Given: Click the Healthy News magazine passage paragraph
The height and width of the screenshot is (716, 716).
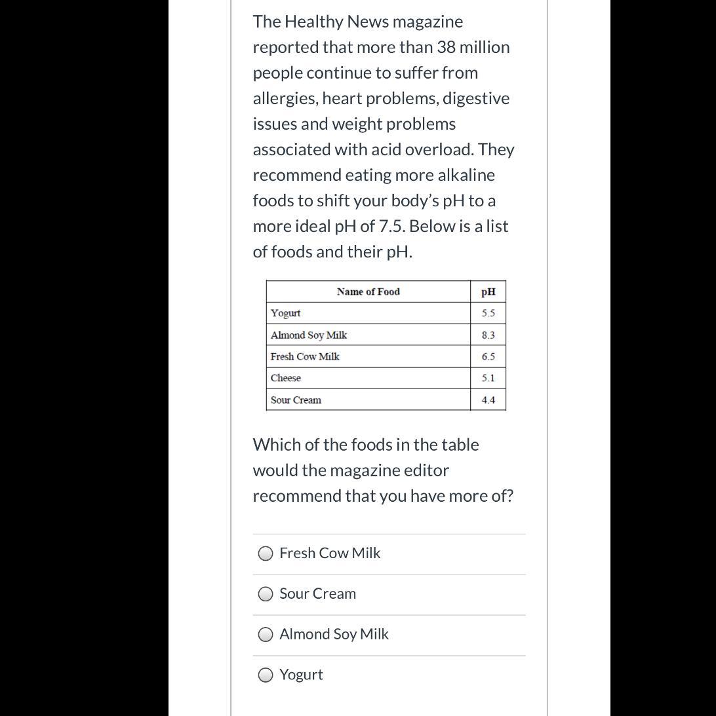Looking at the screenshot, I should [x=384, y=136].
